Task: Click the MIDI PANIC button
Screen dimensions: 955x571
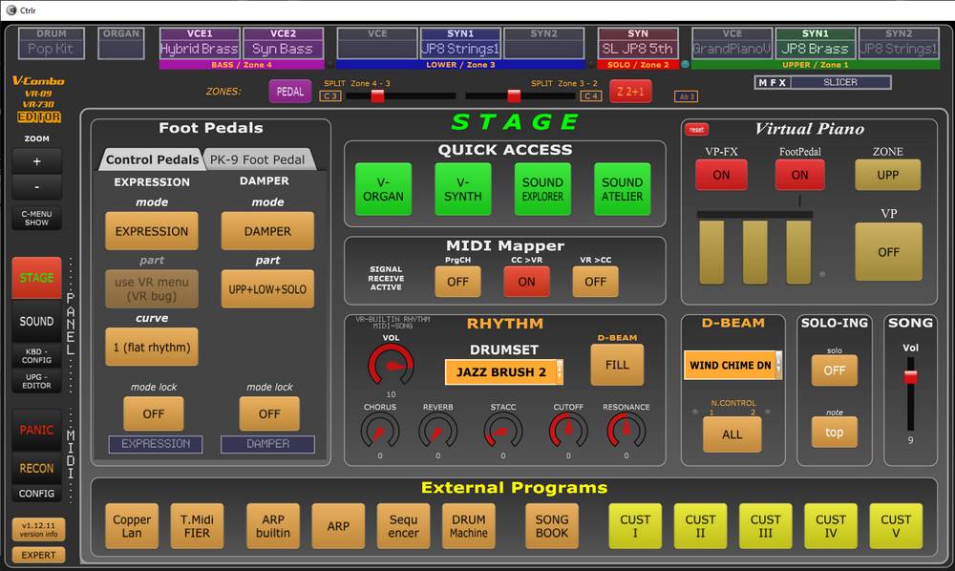Action: click(36, 430)
